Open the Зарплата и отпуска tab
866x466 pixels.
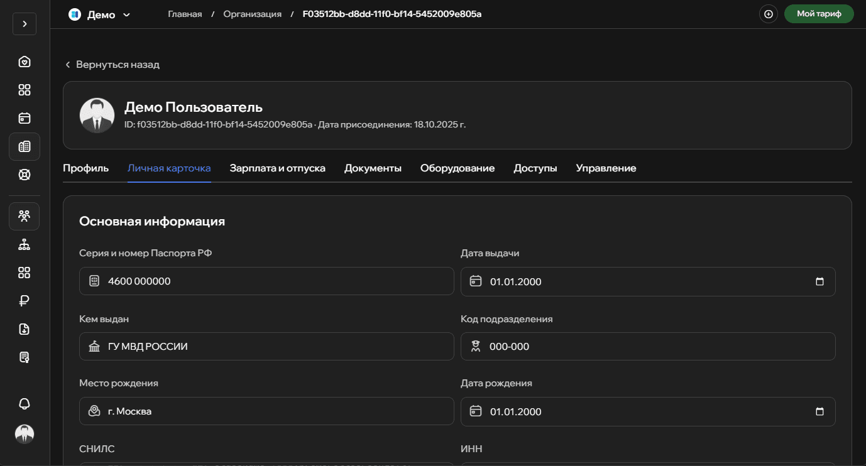[278, 168]
